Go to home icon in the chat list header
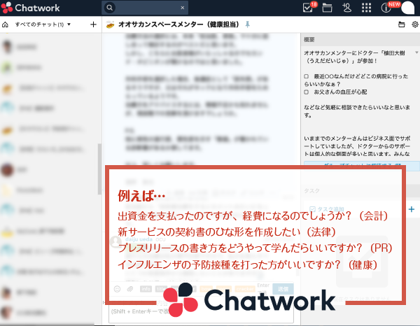This screenshot has width=420, height=326. coord(5,24)
